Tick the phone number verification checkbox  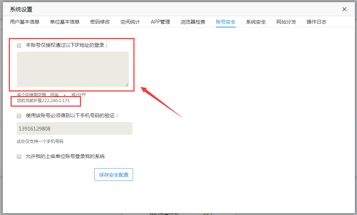[19, 116]
